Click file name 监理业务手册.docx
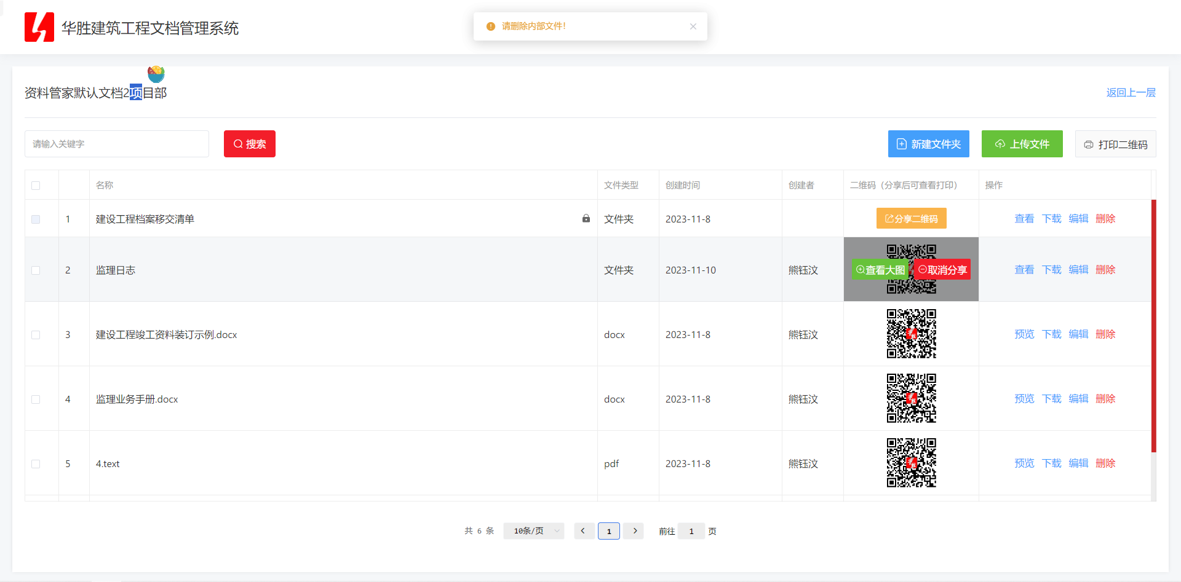Image resolution: width=1181 pixels, height=582 pixels. [x=137, y=399]
